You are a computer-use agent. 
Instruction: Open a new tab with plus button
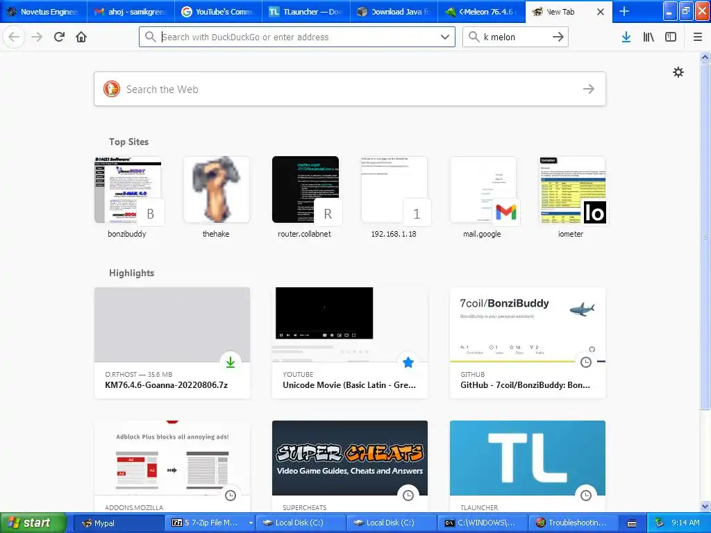[x=624, y=11]
